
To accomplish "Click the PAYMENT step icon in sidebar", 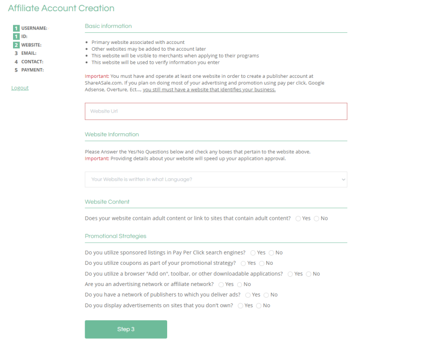I will [16, 70].
